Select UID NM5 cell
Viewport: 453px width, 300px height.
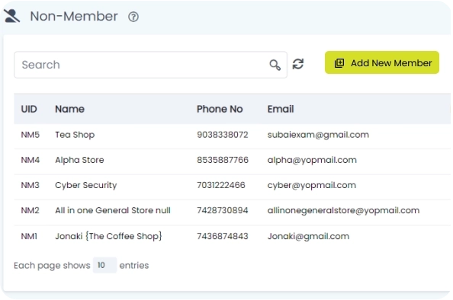click(30, 135)
